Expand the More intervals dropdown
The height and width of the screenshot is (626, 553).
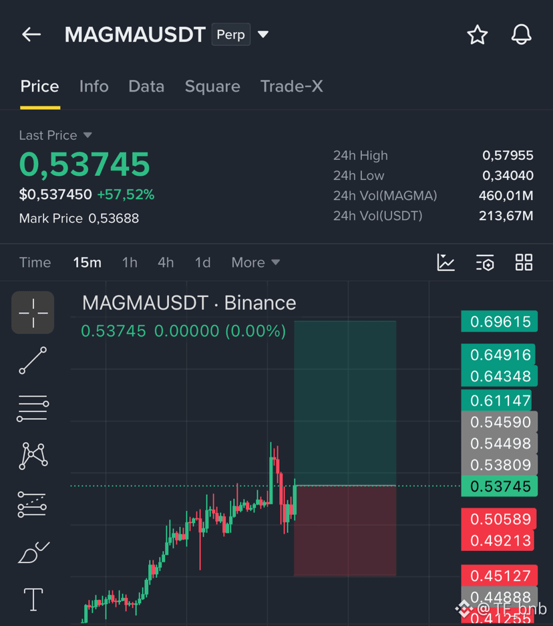(256, 263)
